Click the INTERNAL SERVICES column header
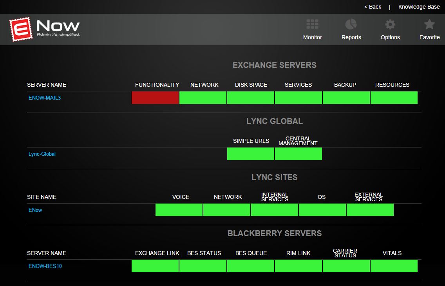This screenshot has height=286, width=445. click(275, 197)
